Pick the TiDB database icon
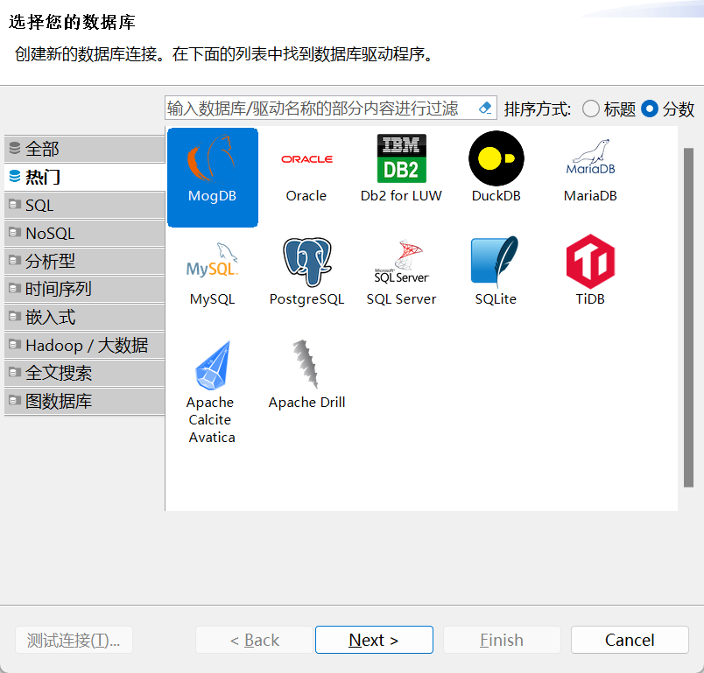 tap(590, 272)
